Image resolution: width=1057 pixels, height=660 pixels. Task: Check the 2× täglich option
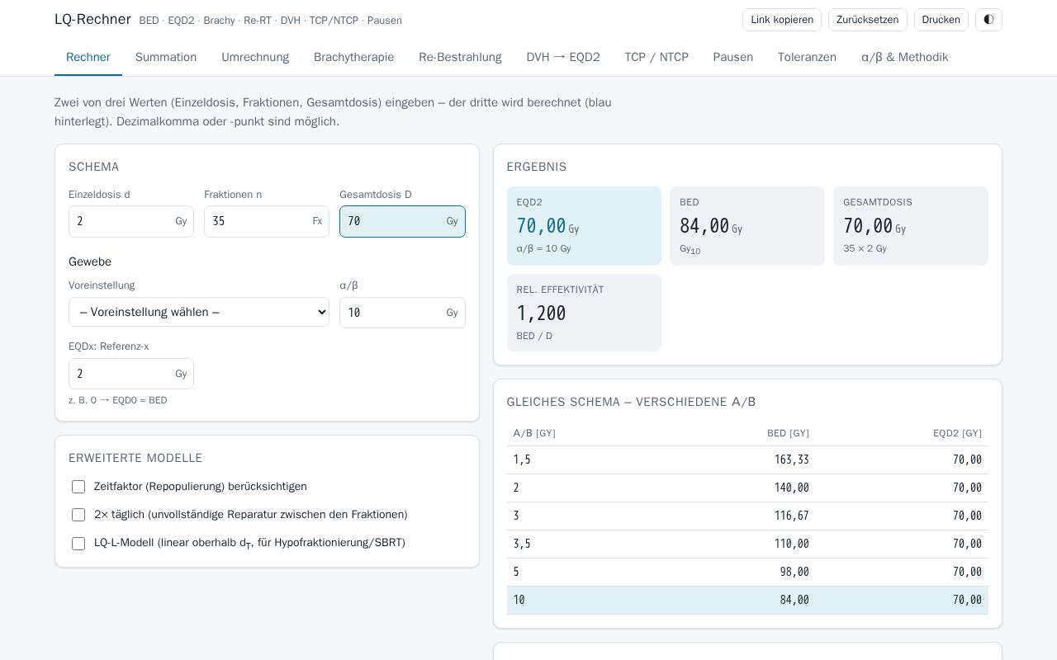click(x=78, y=515)
